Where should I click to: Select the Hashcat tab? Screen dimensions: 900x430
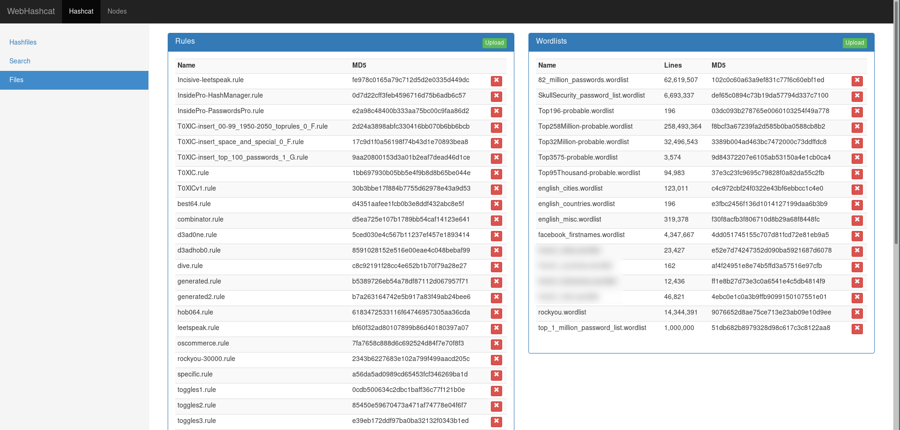(x=81, y=11)
